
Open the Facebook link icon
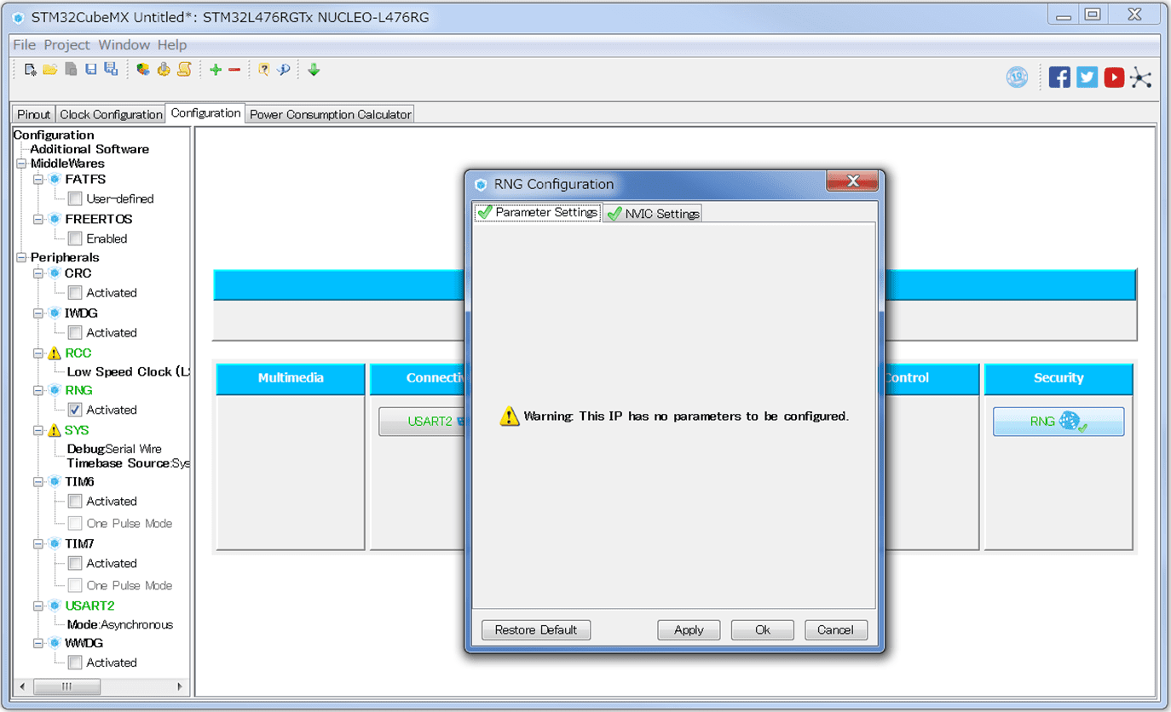coord(1059,78)
